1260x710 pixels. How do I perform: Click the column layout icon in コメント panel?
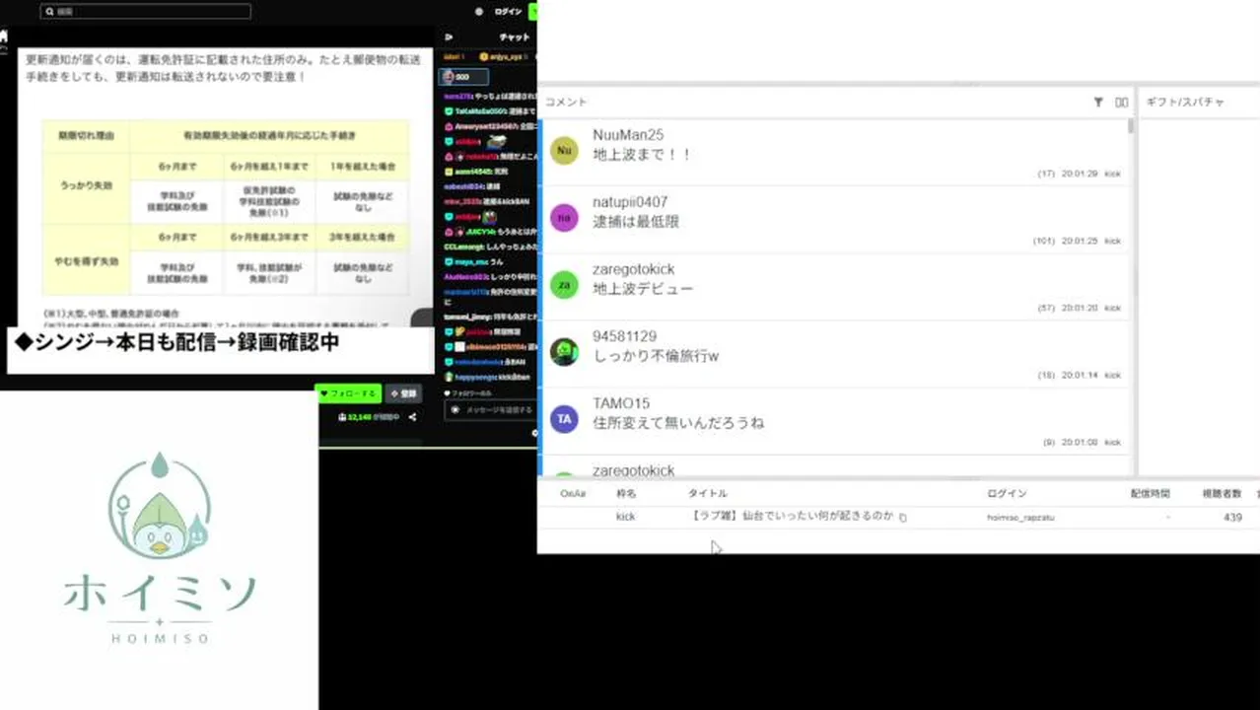(x=1121, y=102)
